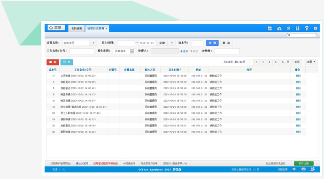The width and height of the screenshot is (324, 179).
Task: Click 删除 link in row with serial 4
Action: 298,82
